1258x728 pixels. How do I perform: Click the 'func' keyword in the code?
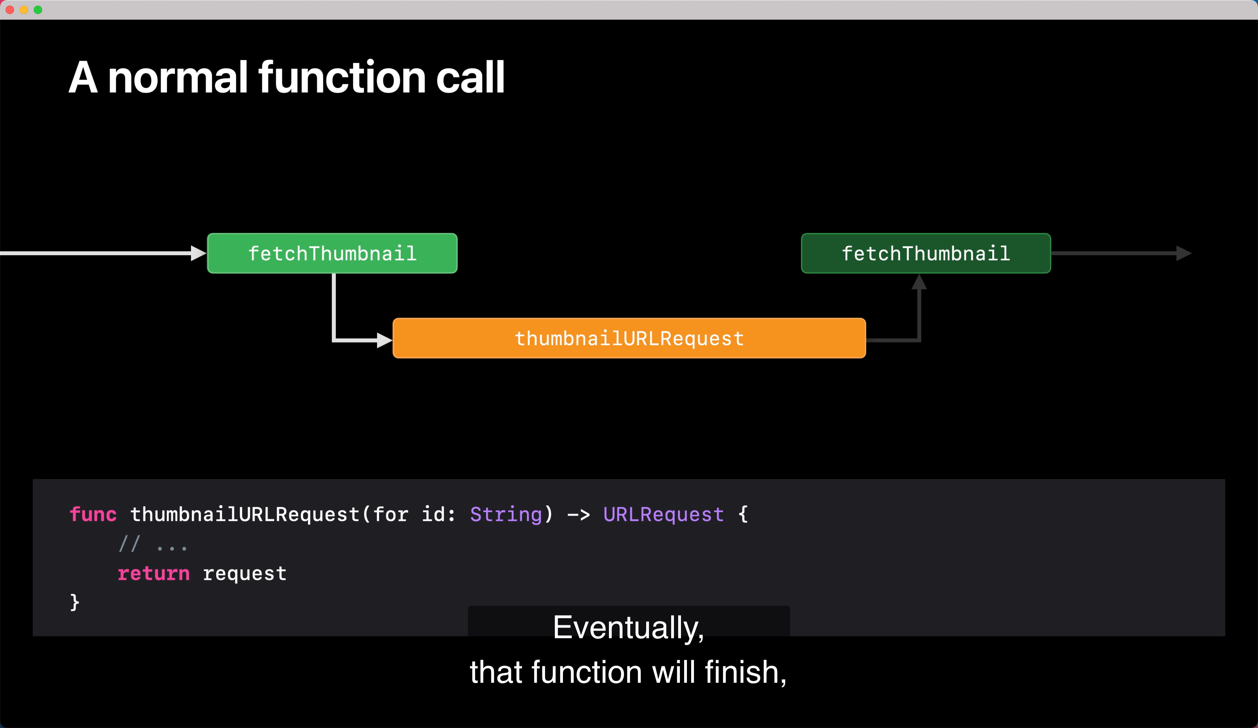tap(93, 514)
